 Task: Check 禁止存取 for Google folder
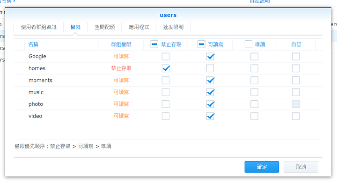(x=166, y=57)
